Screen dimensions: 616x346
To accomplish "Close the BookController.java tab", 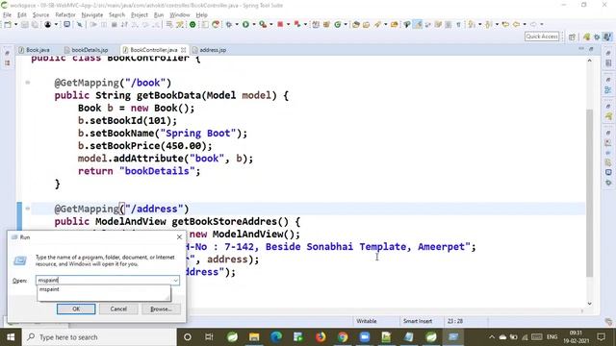I will (183, 50).
